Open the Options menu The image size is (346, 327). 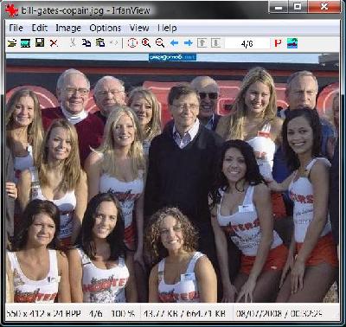coord(105,28)
